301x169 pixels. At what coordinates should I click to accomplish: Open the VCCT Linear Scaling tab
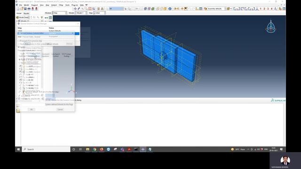point(66,55)
